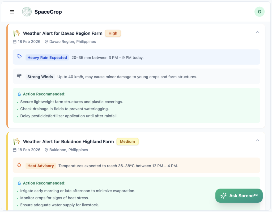Open the user avatar G profile
Viewport: 272px width, 212px height.
point(259,12)
